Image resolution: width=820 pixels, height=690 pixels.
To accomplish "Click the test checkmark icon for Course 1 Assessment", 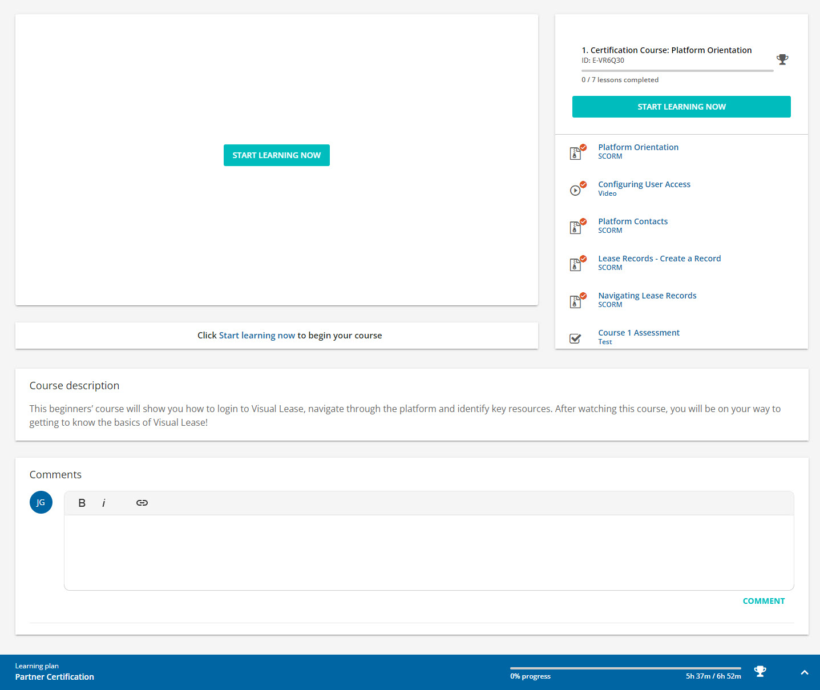I will point(575,338).
